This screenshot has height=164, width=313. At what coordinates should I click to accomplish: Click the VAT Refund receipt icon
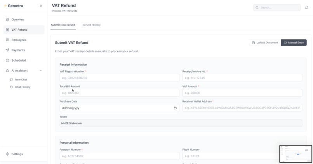7,30
